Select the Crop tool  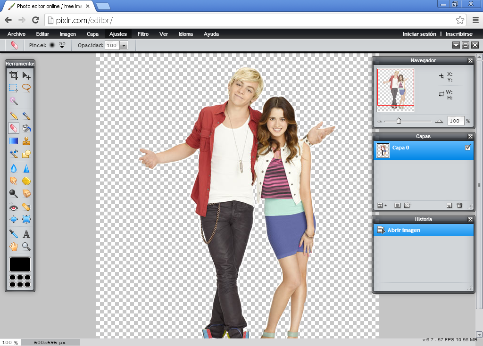tap(13, 75)
